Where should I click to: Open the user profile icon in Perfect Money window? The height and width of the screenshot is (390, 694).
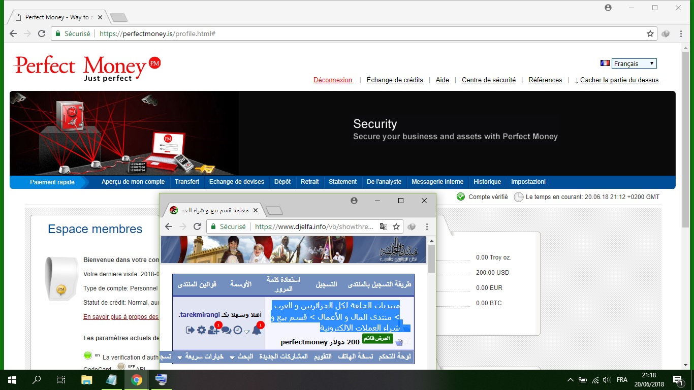[608, 8]
